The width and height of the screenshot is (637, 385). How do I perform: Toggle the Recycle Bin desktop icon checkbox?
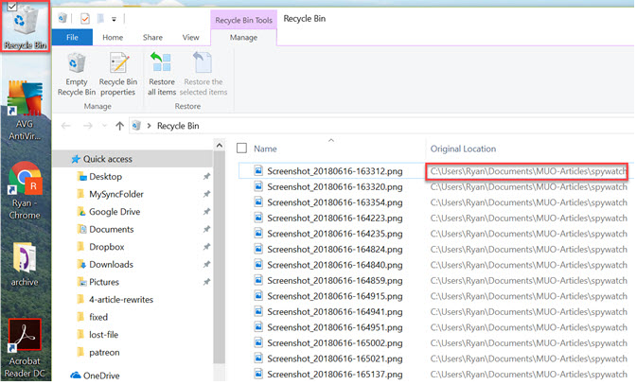click(9, 7)
